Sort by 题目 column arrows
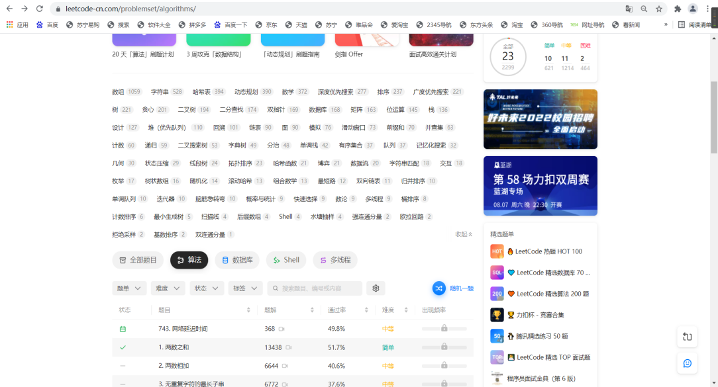Viewport: 718px width, 387px height. point(248,310)
